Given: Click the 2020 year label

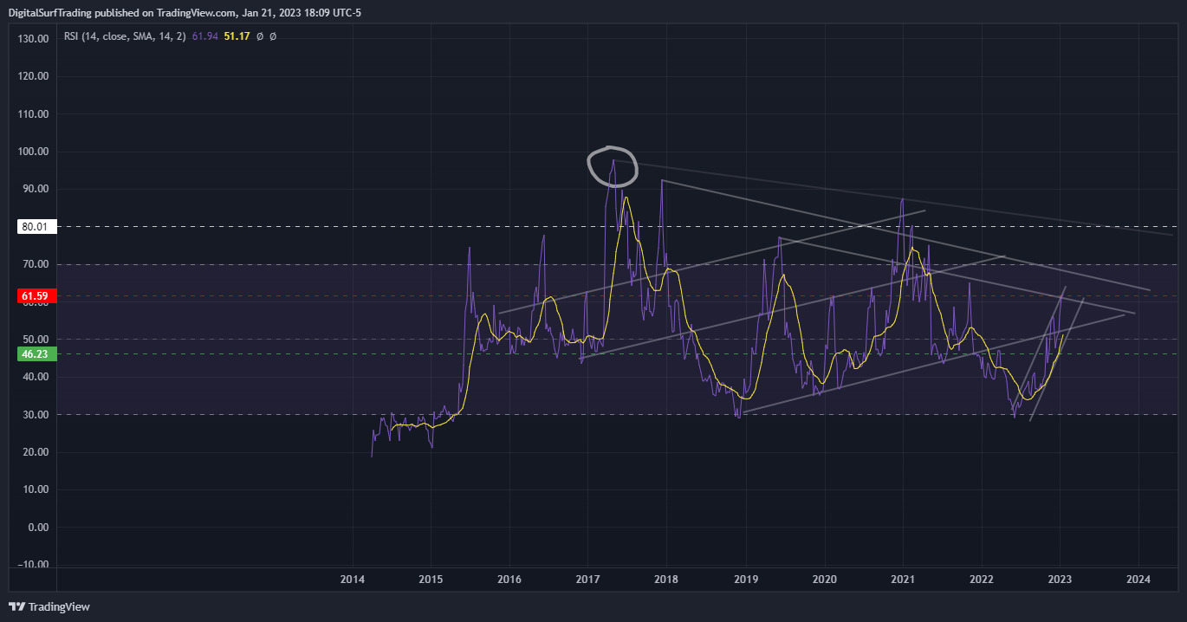Looking at the screenshot, I should coord(824,579).
